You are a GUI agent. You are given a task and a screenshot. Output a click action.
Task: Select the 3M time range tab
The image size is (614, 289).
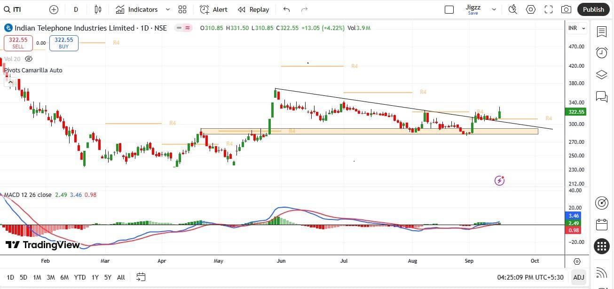[x=51, y=277]
